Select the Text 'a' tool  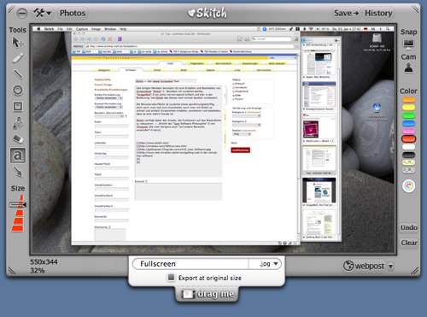(x=18, y=156)
